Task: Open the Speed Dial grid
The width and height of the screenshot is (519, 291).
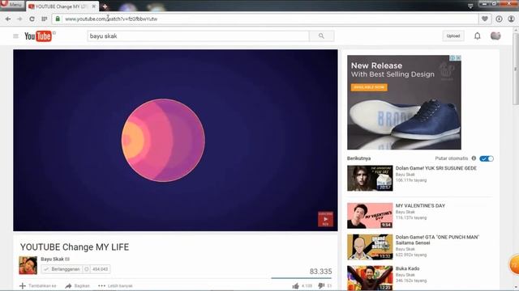Action: click(44, 19)
